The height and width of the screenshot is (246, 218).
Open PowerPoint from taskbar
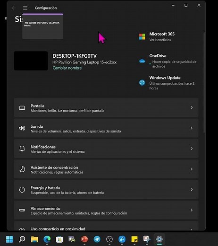[x=84, y=239]
